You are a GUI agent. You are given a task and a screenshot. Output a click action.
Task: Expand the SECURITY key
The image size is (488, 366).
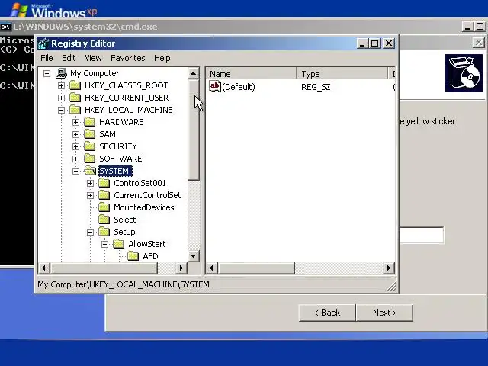[x=75, y=146]
